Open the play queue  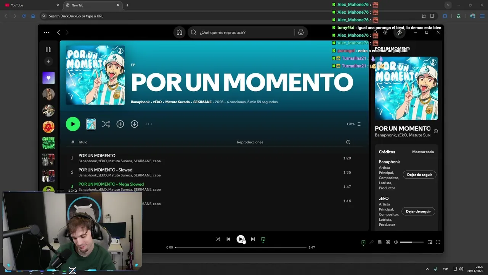pos(380,242)
